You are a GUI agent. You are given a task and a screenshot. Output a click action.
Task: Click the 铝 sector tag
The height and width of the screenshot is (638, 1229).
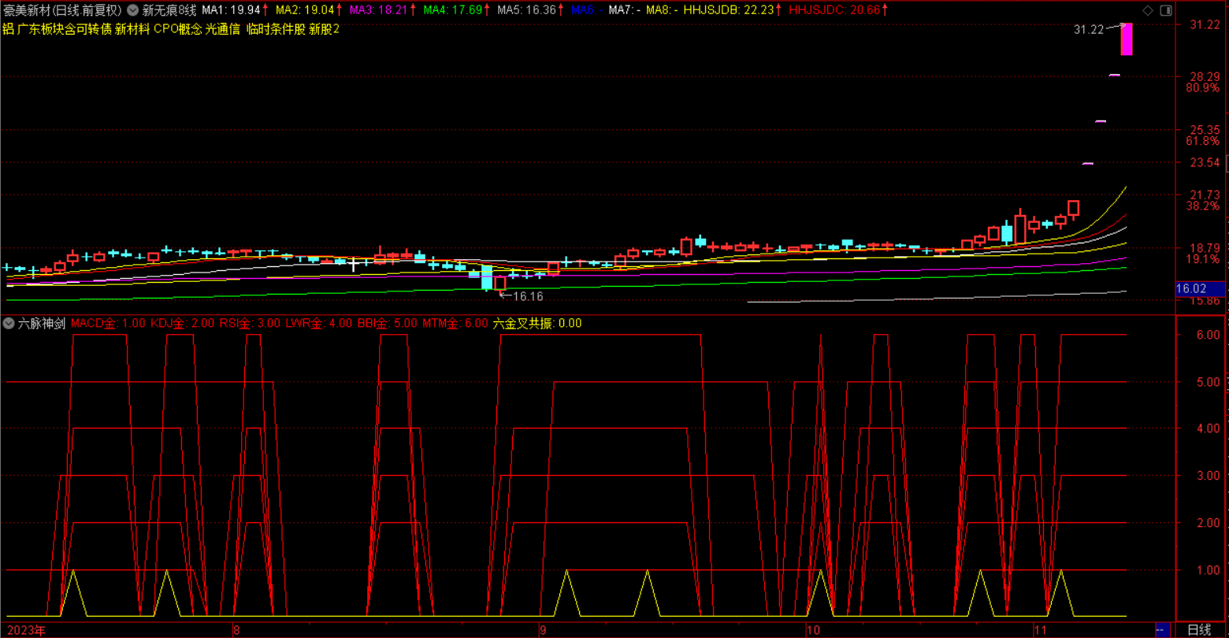(8, 29)
